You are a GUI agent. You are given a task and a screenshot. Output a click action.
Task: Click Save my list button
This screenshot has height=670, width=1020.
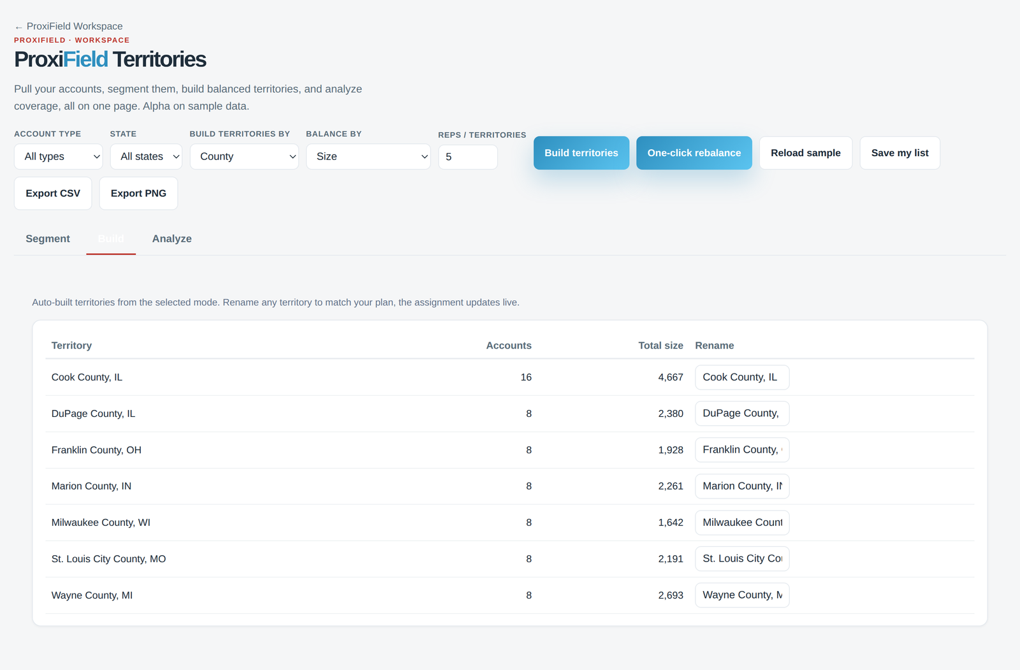pos(900,153)
